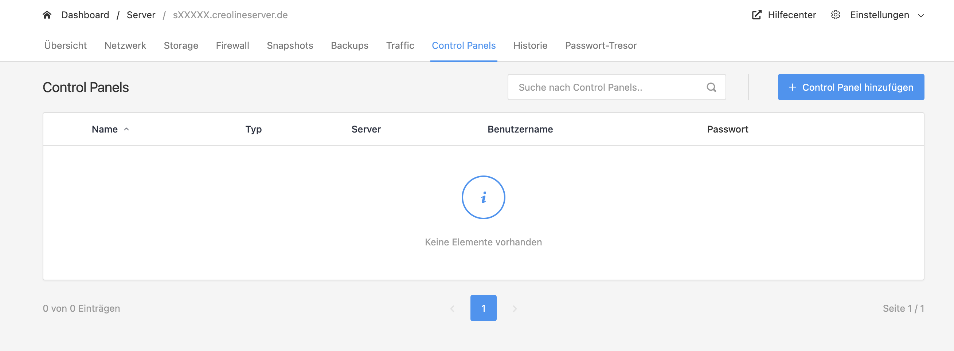Click the magnifier search icon
Viewport: 954px width, 351px height.
tap(711, 87)
